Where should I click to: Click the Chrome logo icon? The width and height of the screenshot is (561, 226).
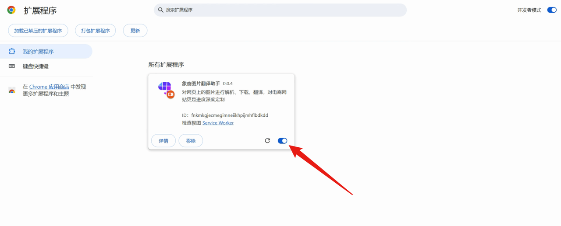click(11, 10)
